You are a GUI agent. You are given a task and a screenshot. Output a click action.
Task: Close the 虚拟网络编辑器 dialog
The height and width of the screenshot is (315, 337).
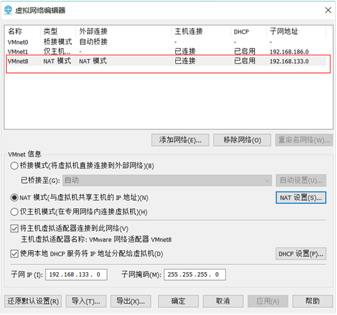tap(328, 10)
